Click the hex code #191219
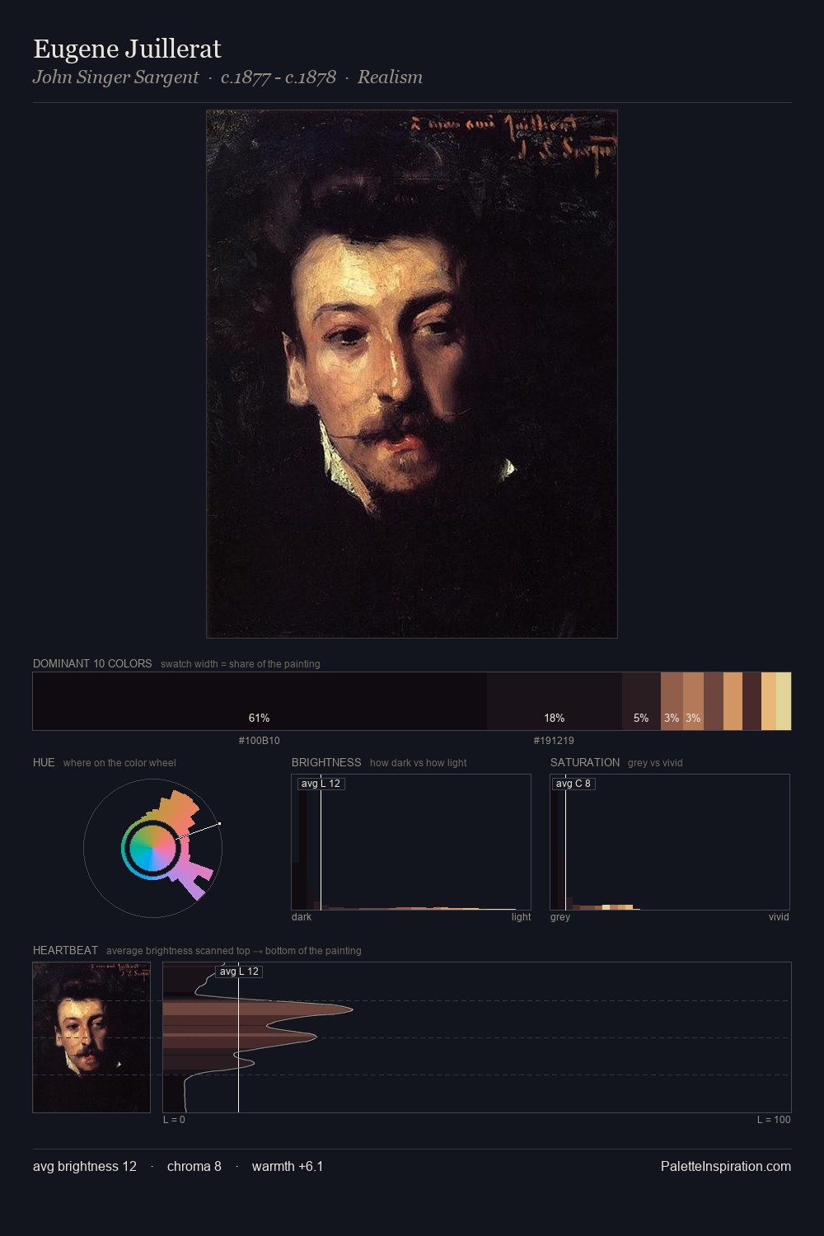This screenshot has width=824, height=1236. click(554, 741)
